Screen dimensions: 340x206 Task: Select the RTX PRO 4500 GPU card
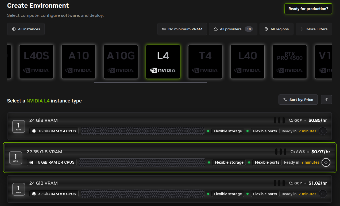pyautogui.click(x=290, y=62)
